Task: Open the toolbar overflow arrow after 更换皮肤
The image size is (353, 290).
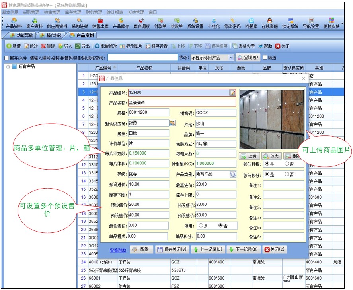Action: tap(343, 23)
